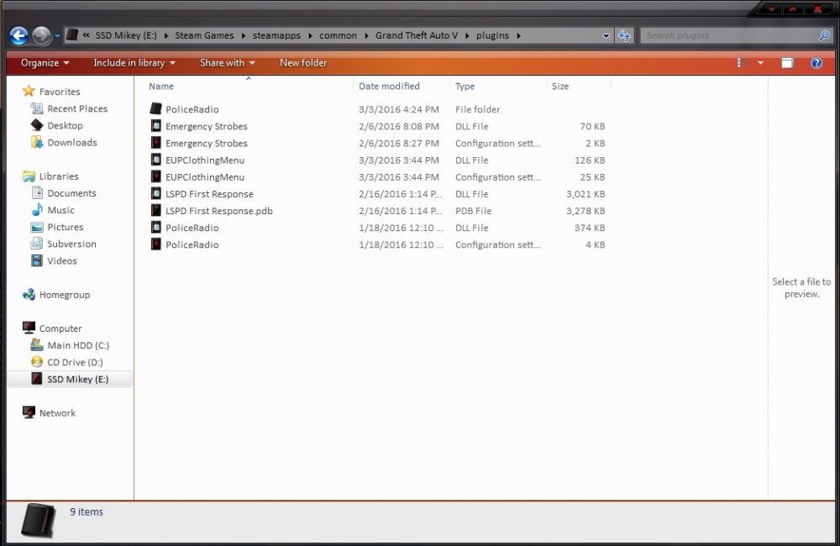Click the Help question mark icon

(816, 63)
